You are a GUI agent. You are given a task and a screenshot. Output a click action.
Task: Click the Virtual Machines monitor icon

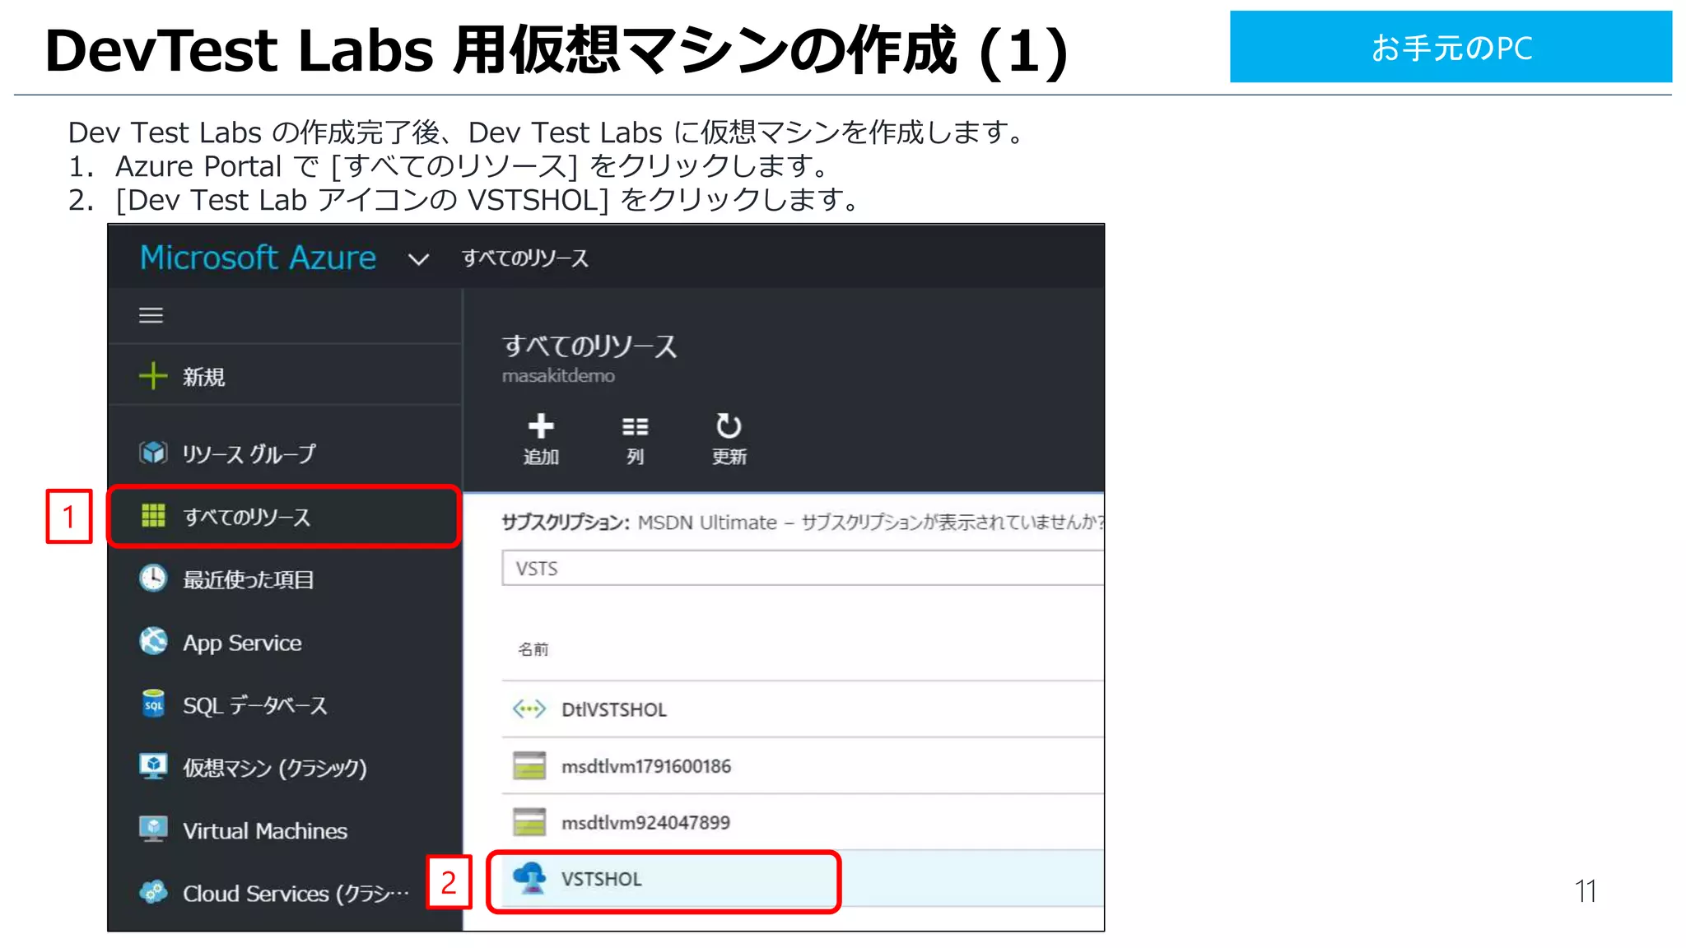click(153, 829)
